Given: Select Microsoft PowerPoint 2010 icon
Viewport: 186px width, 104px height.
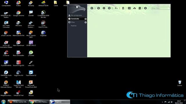Looking at the screenshot, I should tap(31, 84).
